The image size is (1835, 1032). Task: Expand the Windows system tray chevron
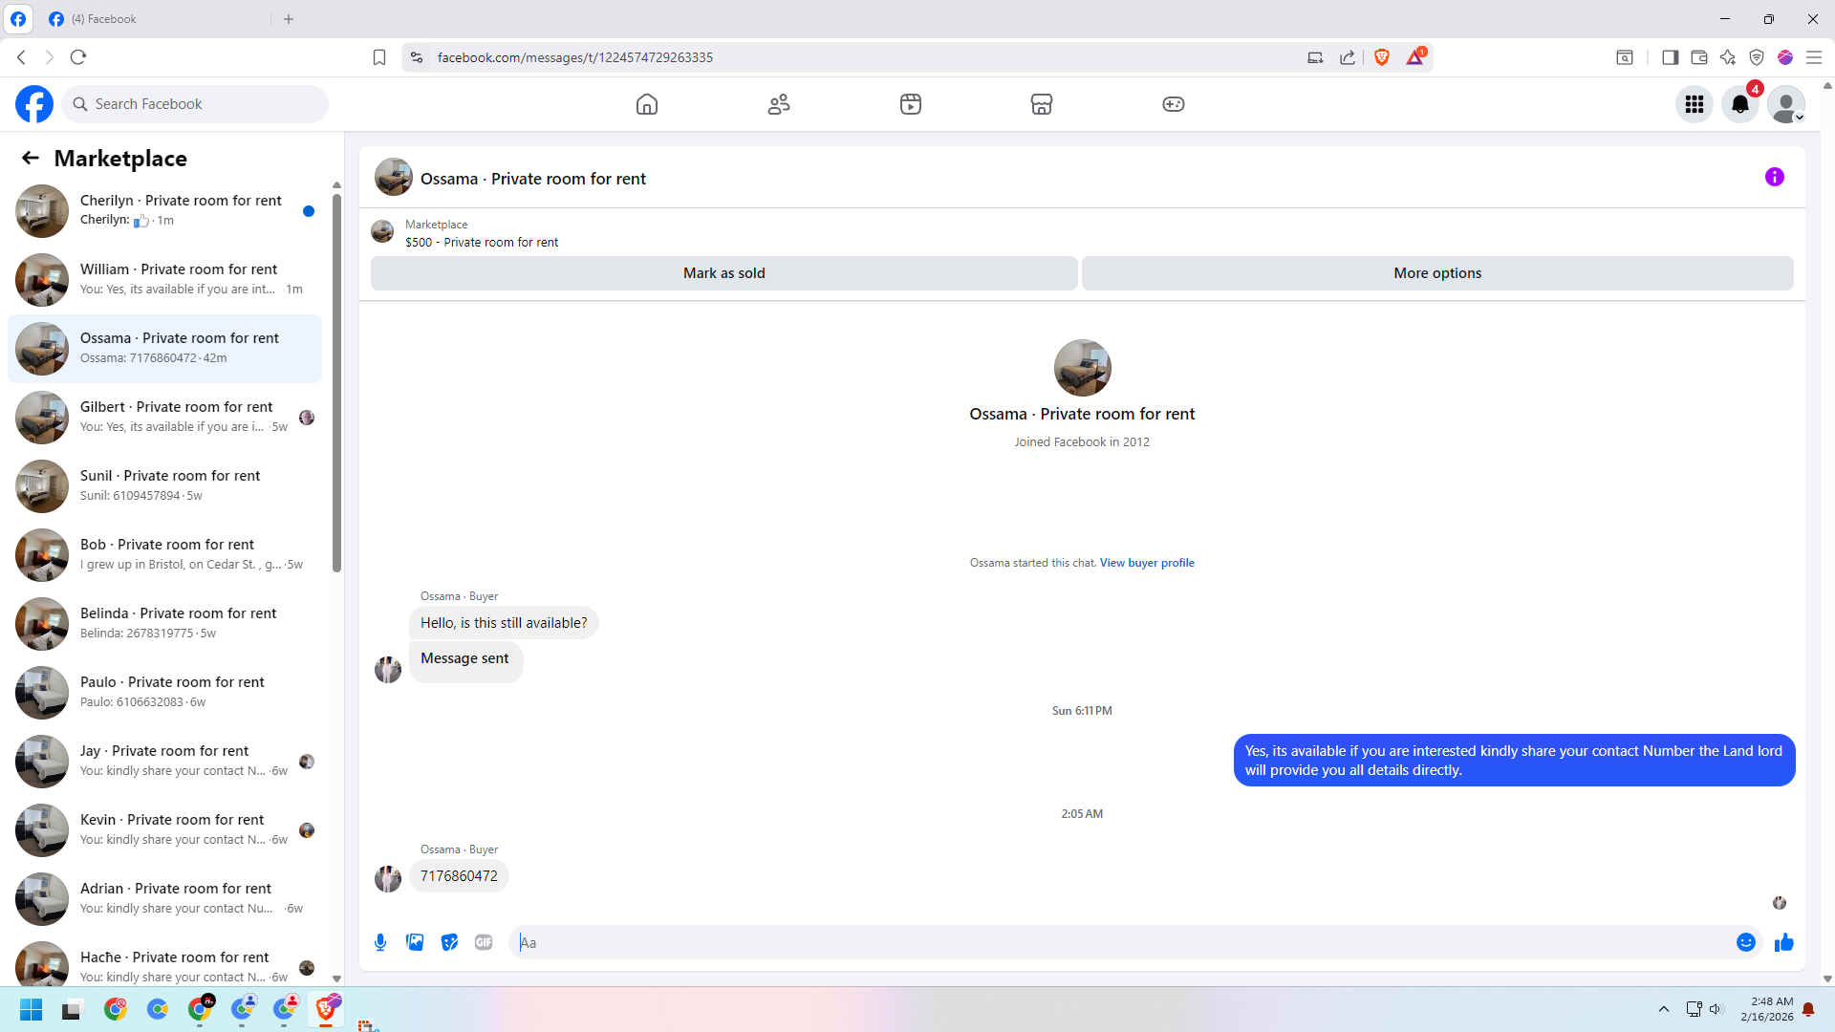[x=1663, y=1009]
